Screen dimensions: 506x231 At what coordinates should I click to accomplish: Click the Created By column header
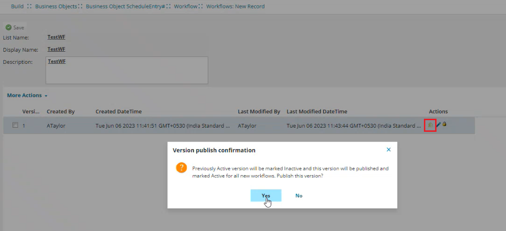pyautogui.click(x=61, y=111)
